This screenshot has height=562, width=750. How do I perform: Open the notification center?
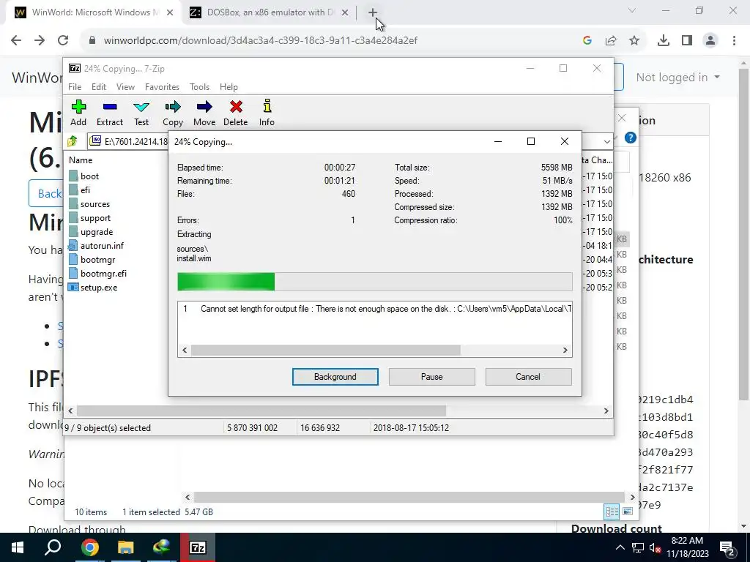pos(727,548)
